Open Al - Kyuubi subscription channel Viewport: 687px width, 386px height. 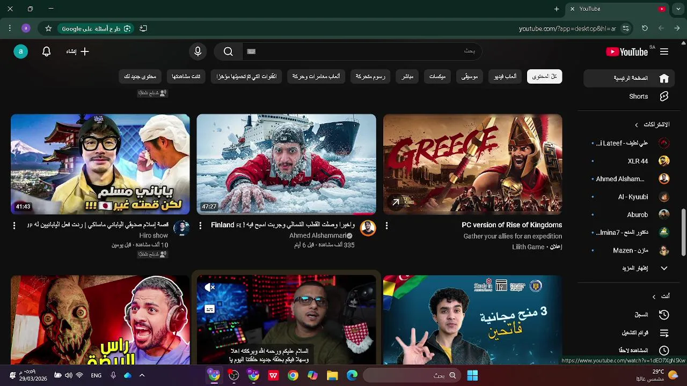[629, 197]
